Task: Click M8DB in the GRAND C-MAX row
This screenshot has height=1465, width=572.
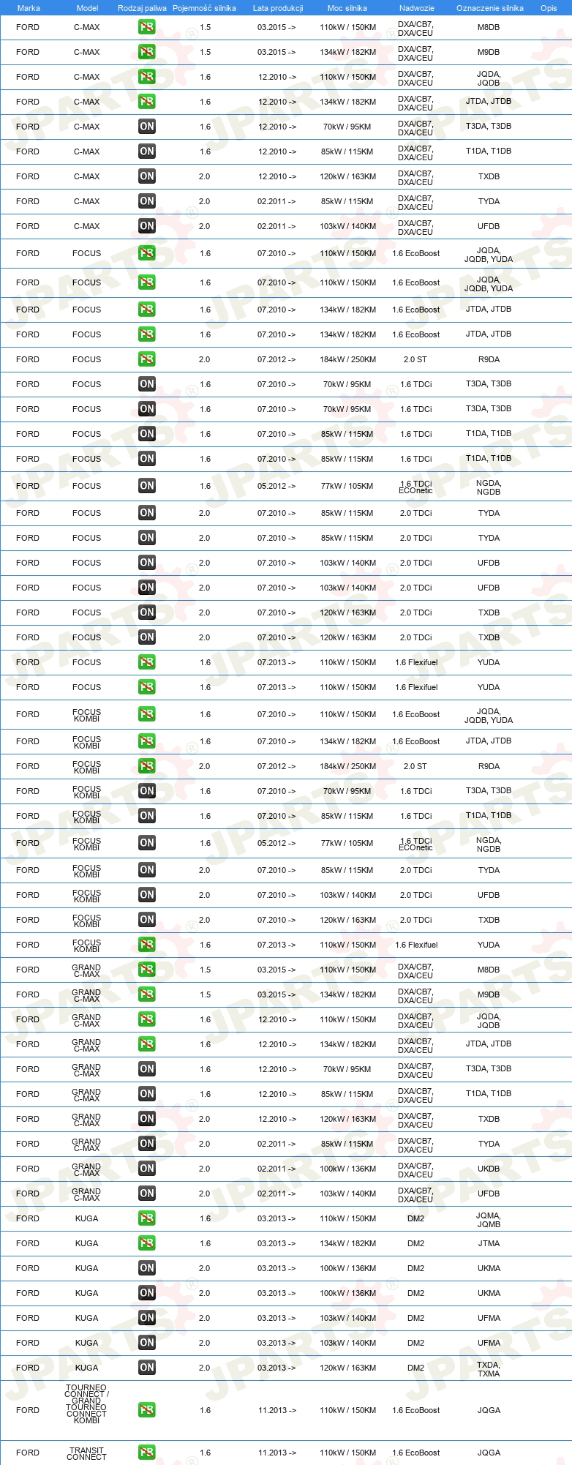Action: (x=489, y=970)
